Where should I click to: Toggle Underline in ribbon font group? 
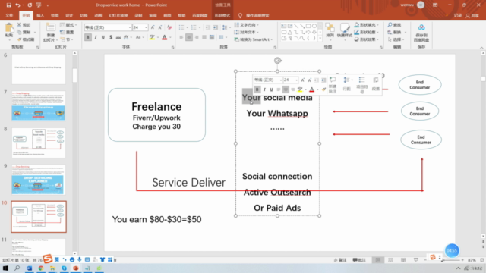[103, 37]
